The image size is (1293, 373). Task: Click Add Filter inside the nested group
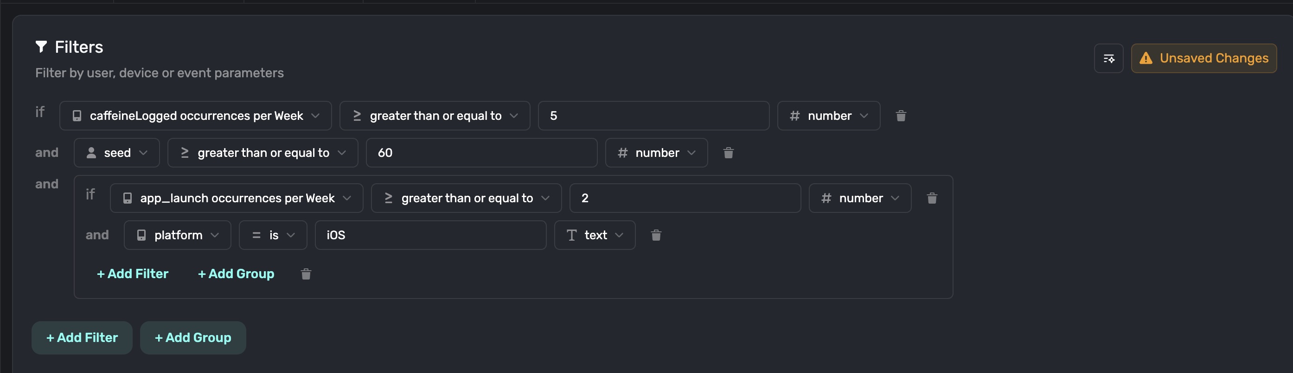(133, 274)
